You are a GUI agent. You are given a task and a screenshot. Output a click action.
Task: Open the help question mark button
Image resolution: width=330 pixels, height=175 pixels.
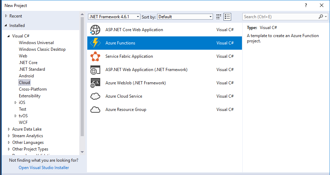306,6
